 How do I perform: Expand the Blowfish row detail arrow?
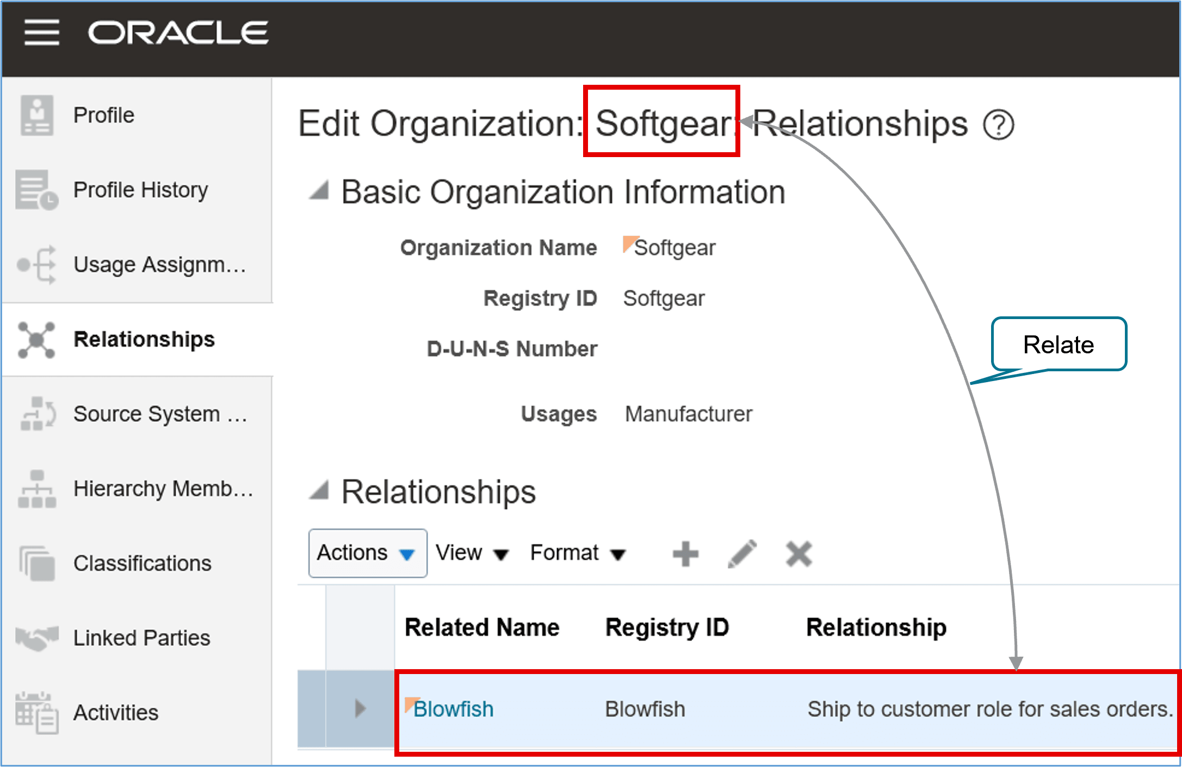pyautogui.click(x=359, y=708)
